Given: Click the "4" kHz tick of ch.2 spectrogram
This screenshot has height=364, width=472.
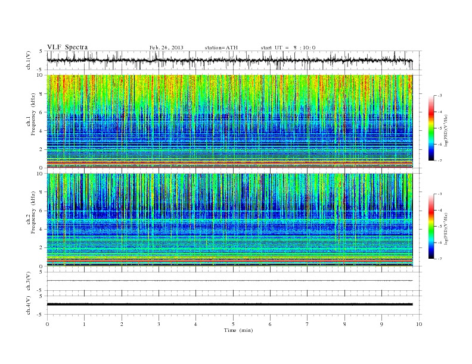Looking at the screenshot, I should tap(42, 229).
